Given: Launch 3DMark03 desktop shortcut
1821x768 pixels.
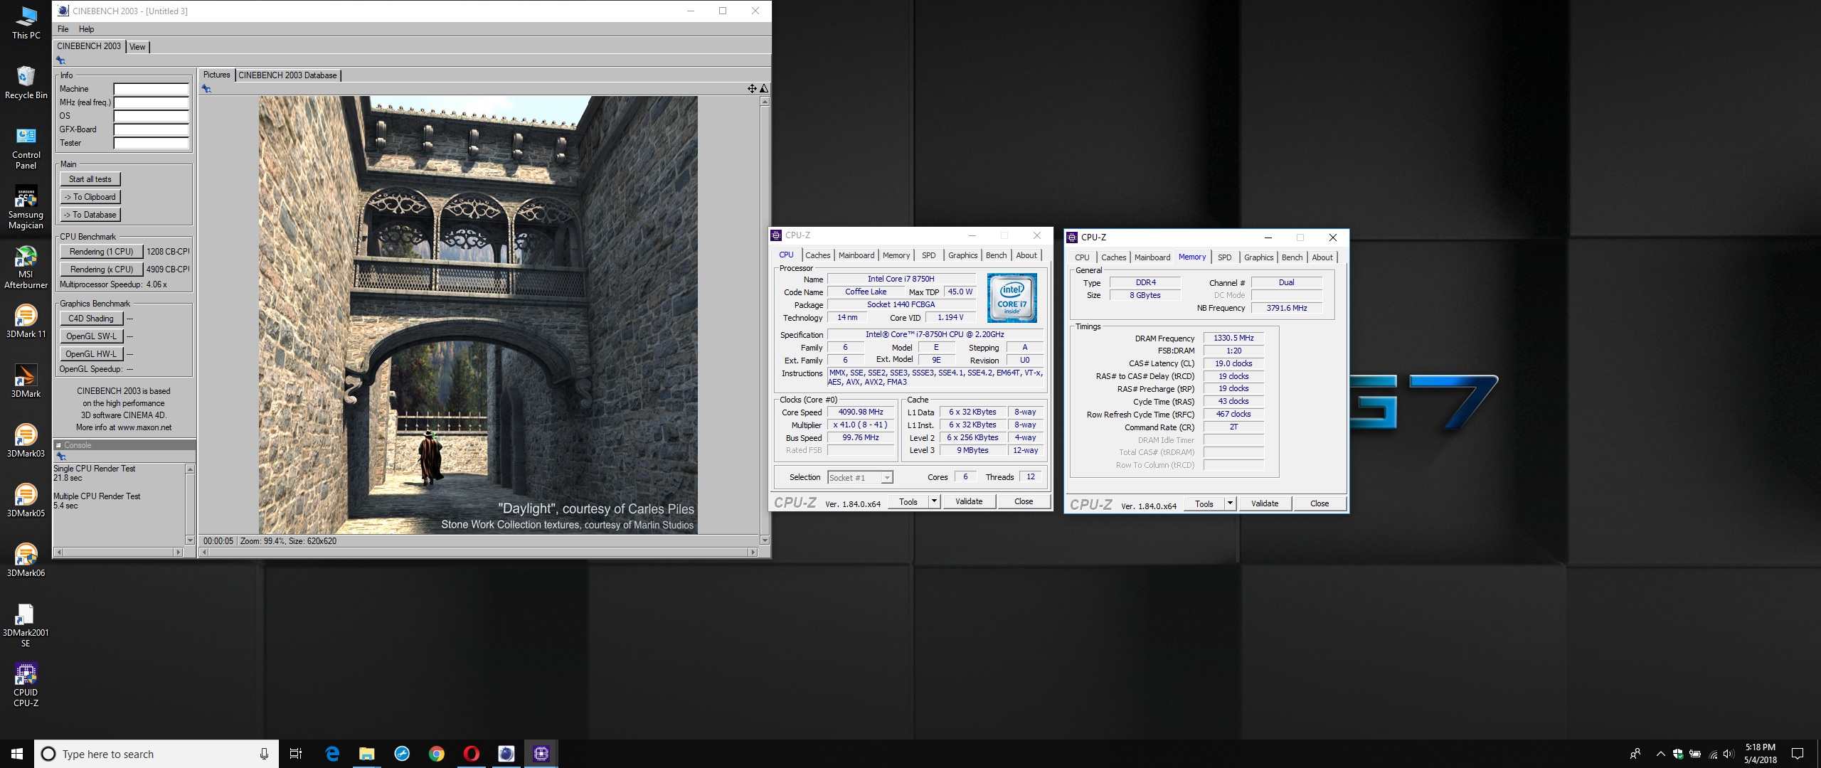Looking at the screenshot, I should coord(26,441).
